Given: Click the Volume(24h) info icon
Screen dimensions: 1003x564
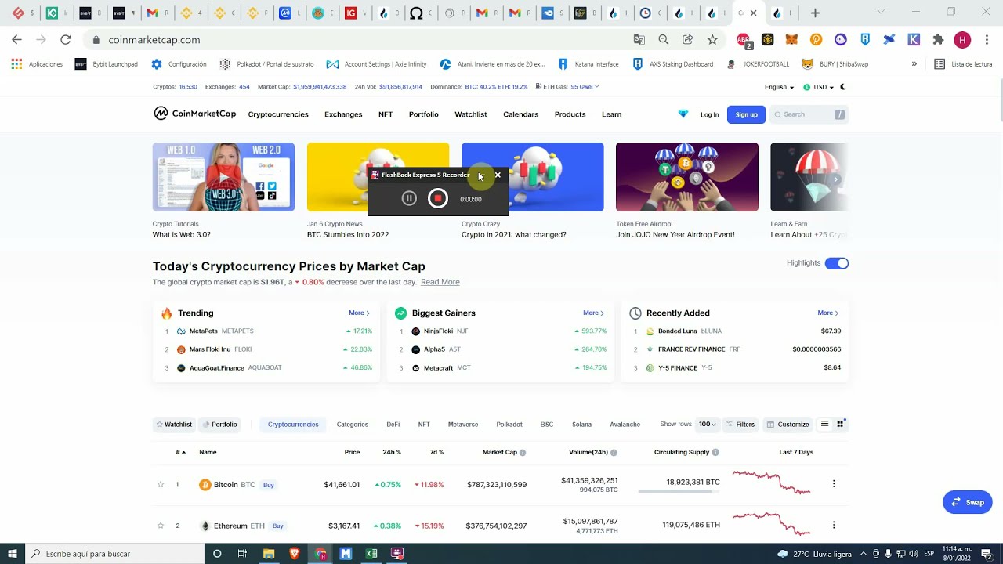Looking at the screenshot, I should pyautogui.click(x=614, y=453).
